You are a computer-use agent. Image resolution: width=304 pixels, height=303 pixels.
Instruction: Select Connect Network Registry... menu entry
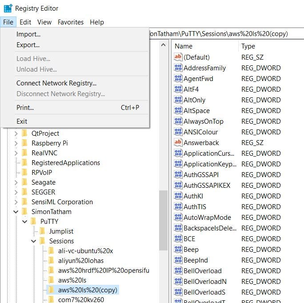(x=75, y=83)
